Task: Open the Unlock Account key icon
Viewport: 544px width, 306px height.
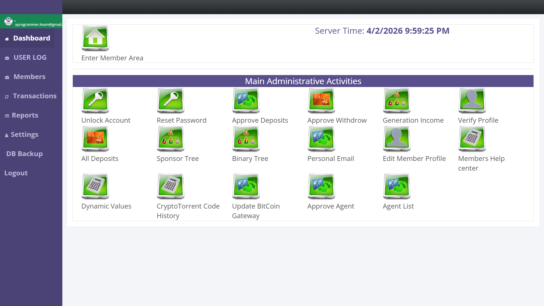Action: (x=95, y=100)
